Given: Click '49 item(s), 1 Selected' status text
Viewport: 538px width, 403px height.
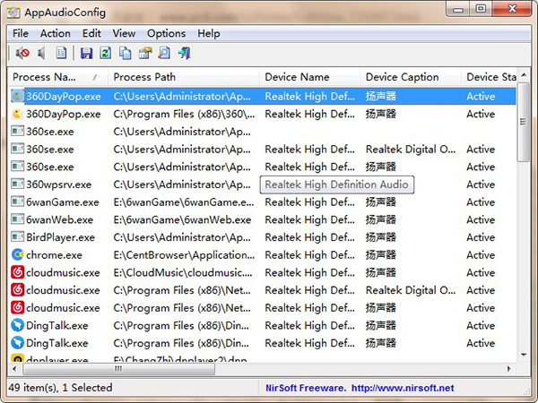Looking at the screenshot, I should coord(60,388).
